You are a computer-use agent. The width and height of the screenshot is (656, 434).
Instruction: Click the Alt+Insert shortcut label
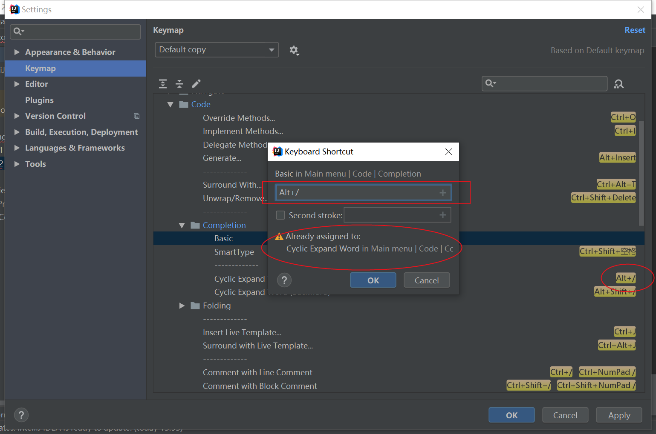[x=617, y=157]
